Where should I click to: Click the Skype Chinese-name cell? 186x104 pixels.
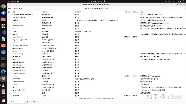tap(44, 96)
